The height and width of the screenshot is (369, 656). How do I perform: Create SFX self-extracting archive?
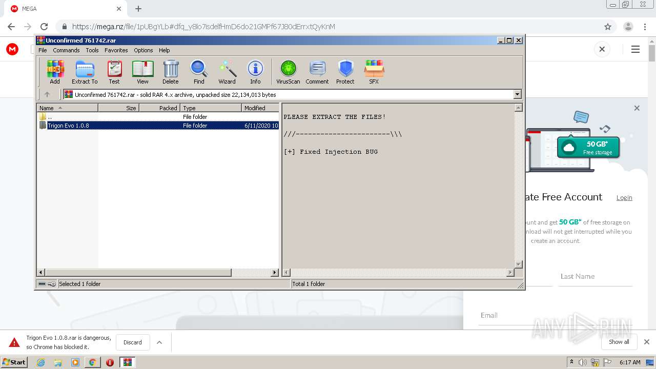point(374,72)
